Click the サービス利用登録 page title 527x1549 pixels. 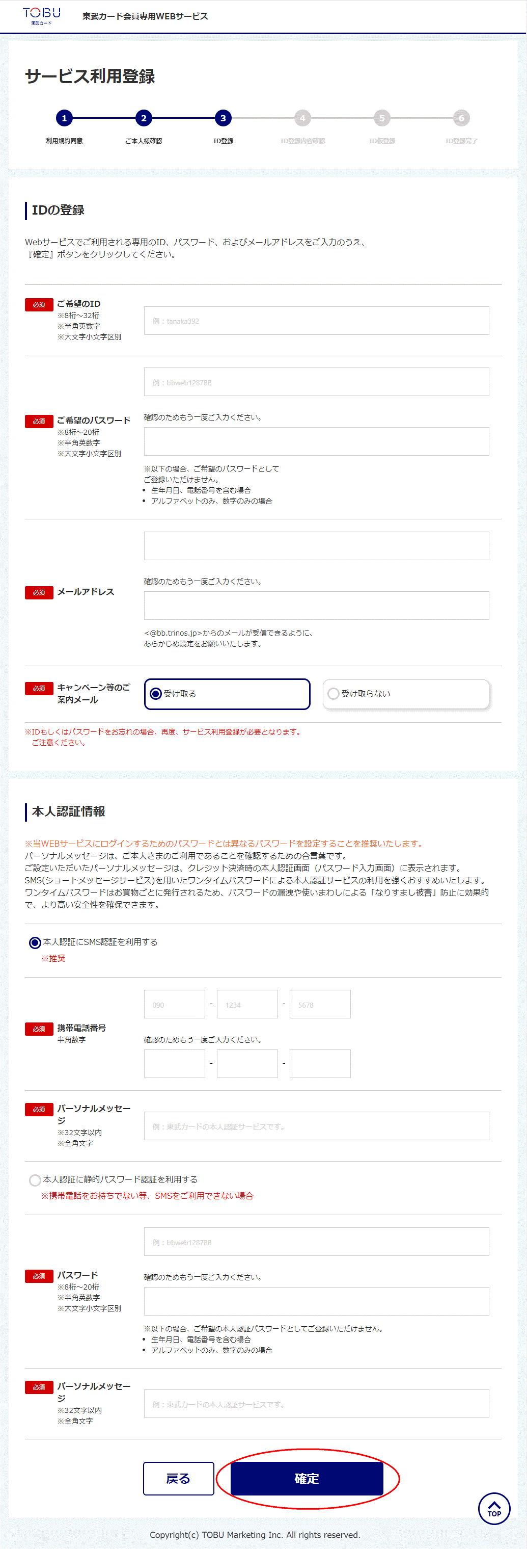[x=90, y=76]
